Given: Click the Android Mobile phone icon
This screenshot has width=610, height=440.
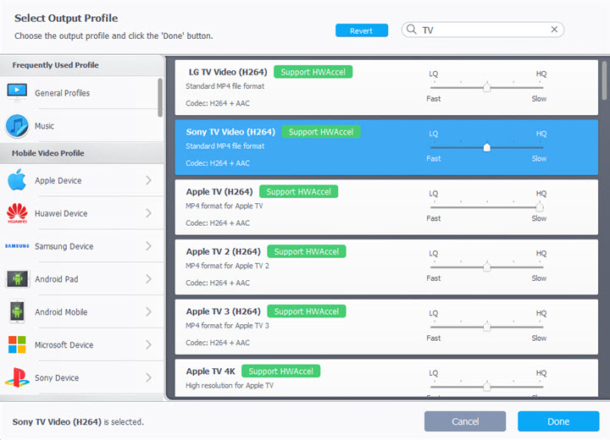Looking at the screenshot, I should [x=17, y=311].
